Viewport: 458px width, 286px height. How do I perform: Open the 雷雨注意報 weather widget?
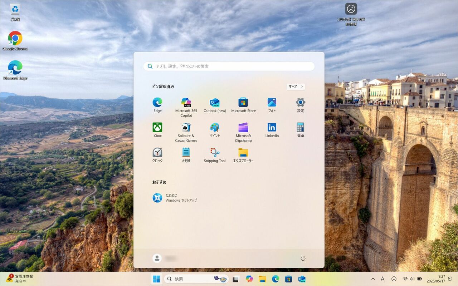(x=20, y=278)
